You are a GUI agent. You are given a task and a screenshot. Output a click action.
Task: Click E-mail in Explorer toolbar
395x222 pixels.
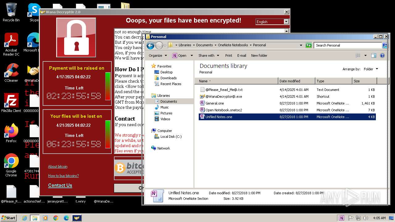(x=242, y=55)
